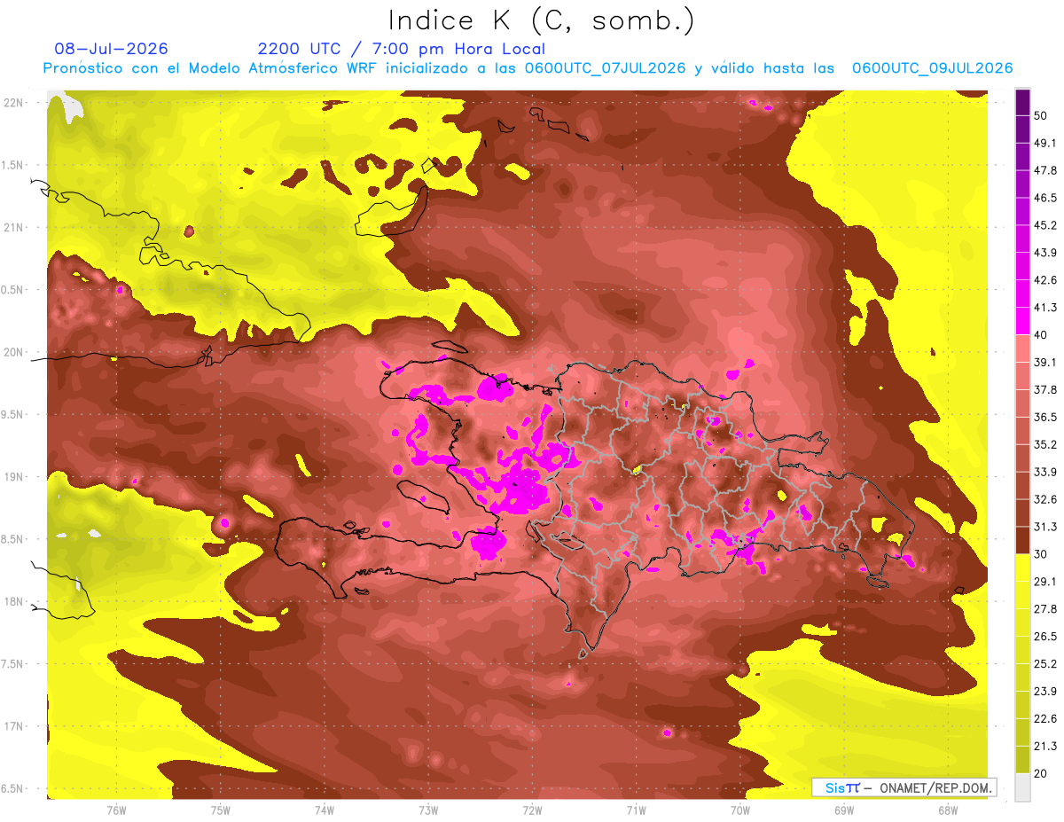
Task: Click the "68W" longitude label
Action: (947, 810)
